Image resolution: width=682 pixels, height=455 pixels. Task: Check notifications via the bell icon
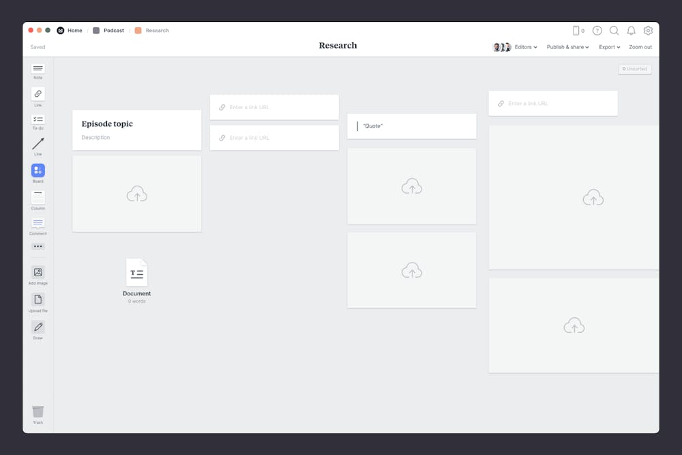click(632, 31)
